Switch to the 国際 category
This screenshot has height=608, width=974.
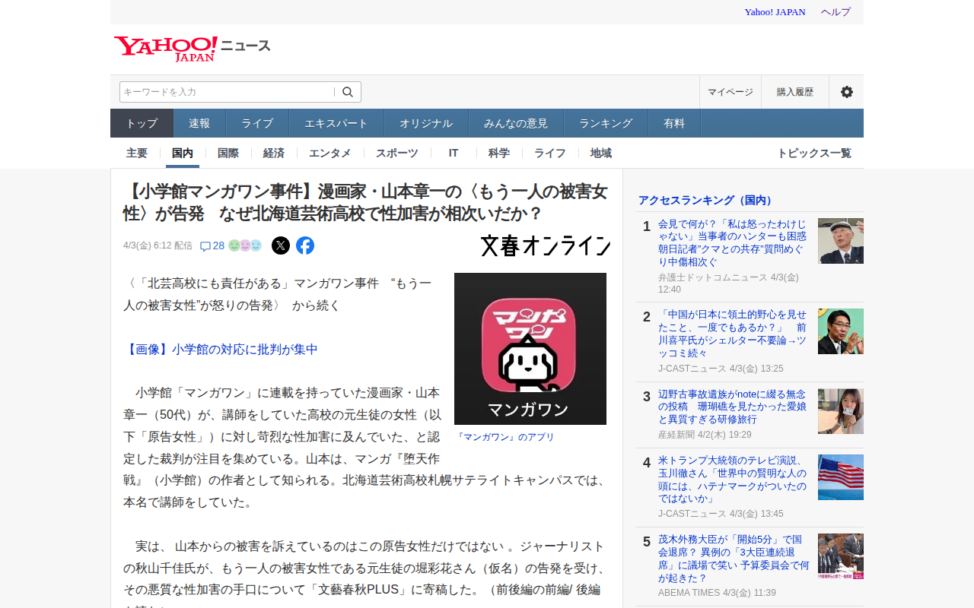pyautogui.click(x=228, y=153)
